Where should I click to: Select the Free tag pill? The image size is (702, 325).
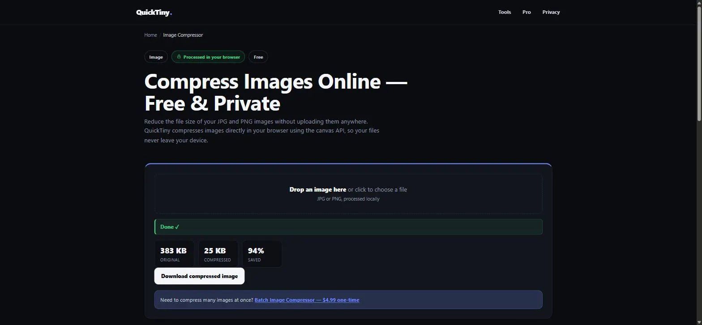pos(258,57)
